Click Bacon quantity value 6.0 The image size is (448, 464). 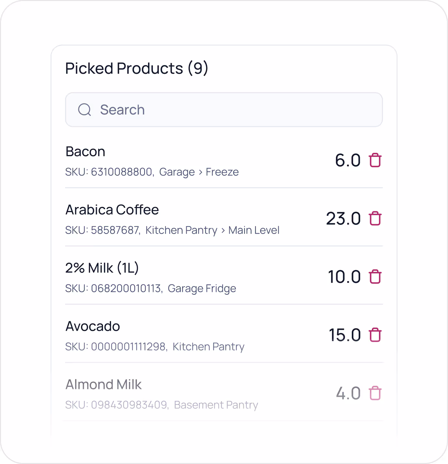coord(348,160)
